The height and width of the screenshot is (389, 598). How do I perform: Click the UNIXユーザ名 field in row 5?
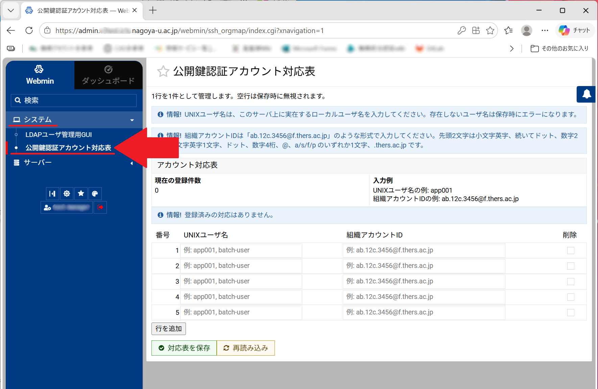click(x=241, y=312)
